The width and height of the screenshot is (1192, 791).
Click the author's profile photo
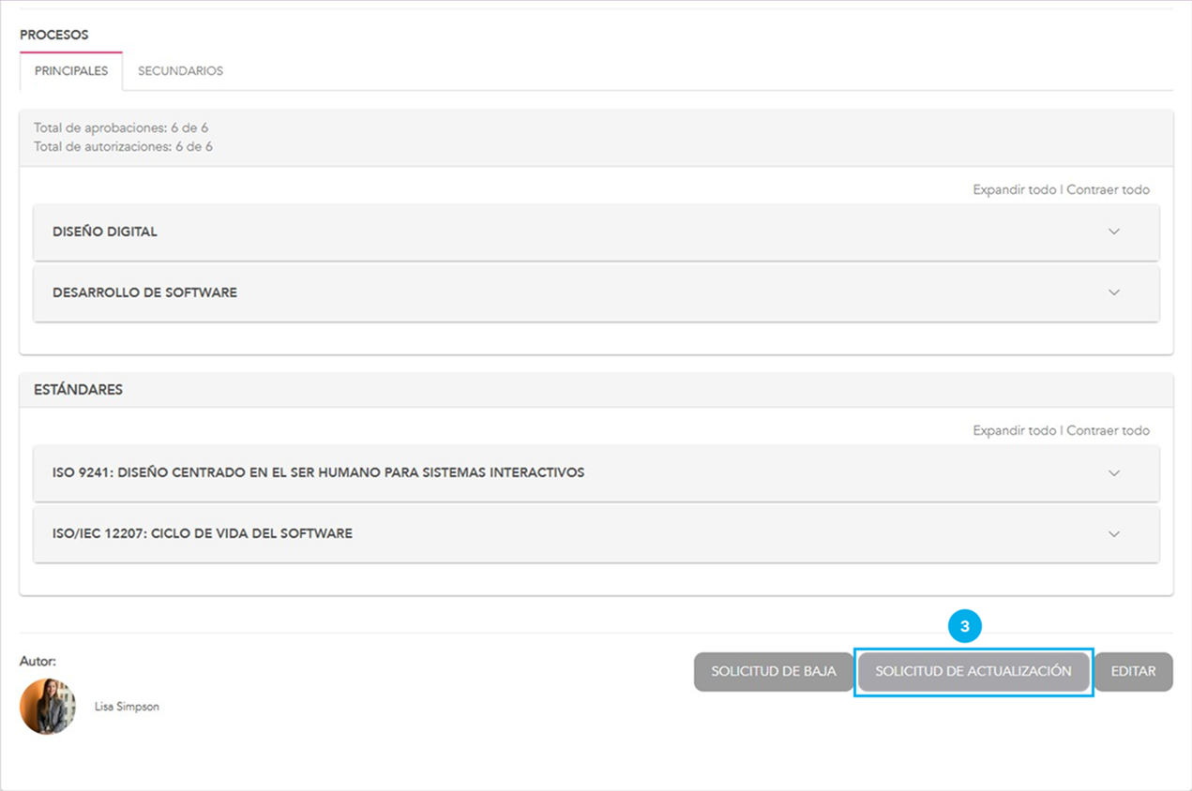pos(48,706)
